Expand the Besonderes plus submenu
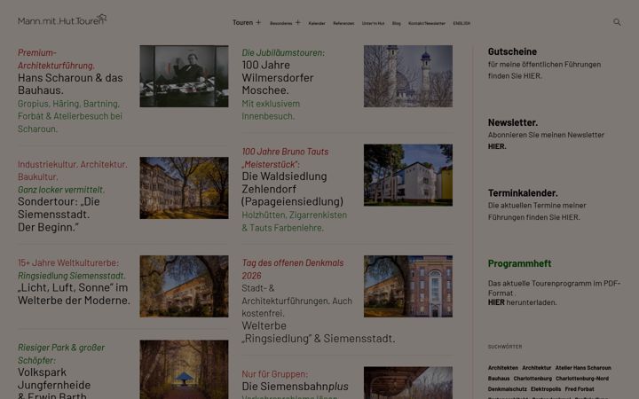The width and height of the screenshot is (639, 399). click(297, 22)
